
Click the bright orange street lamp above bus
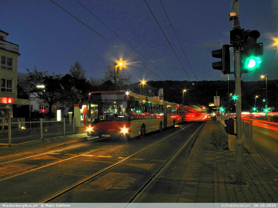click(120, 64)
